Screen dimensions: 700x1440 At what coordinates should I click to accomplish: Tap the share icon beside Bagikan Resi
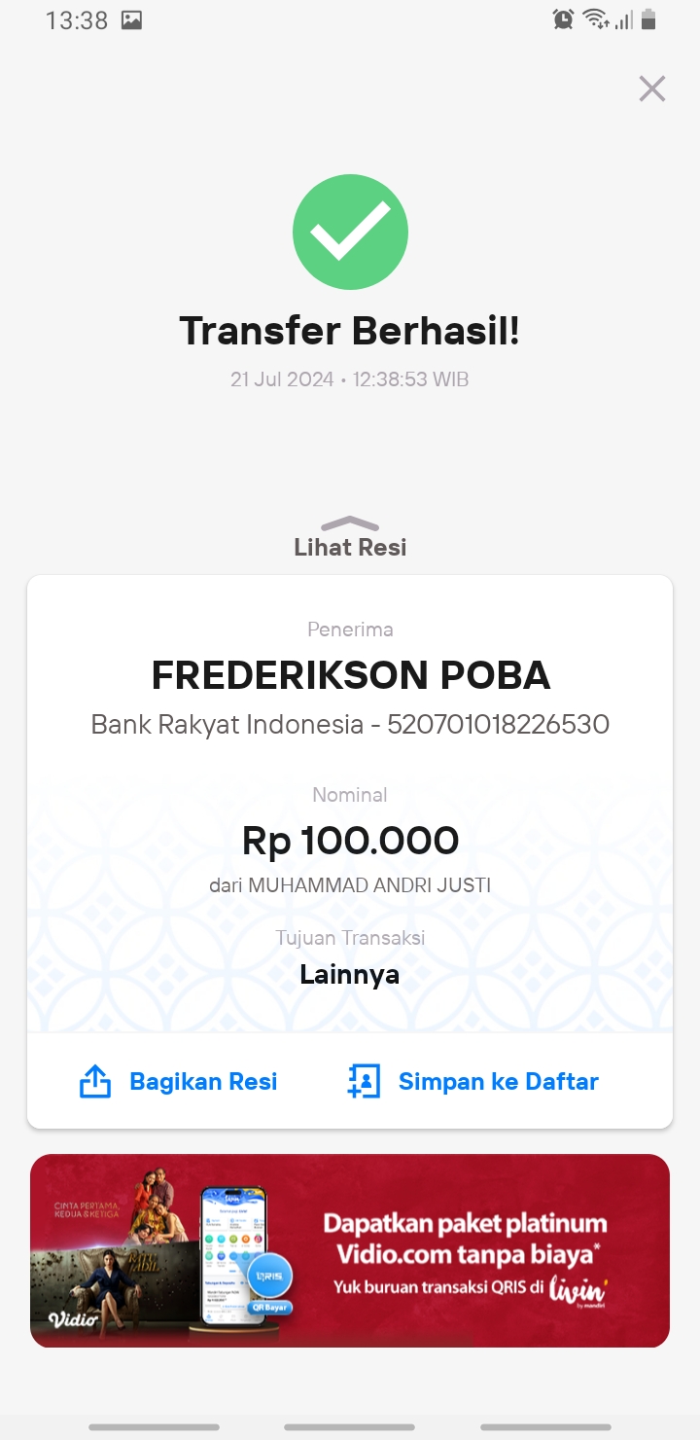94,1081
